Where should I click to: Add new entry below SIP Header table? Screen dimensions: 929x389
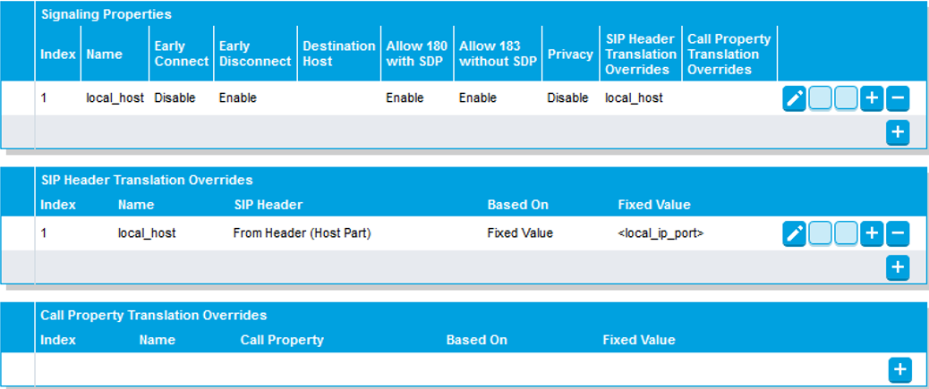point(898,266)
